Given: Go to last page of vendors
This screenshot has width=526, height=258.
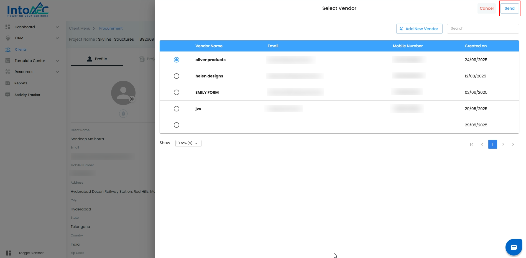Looking at the screenshot, I should [x=514, y=144].
